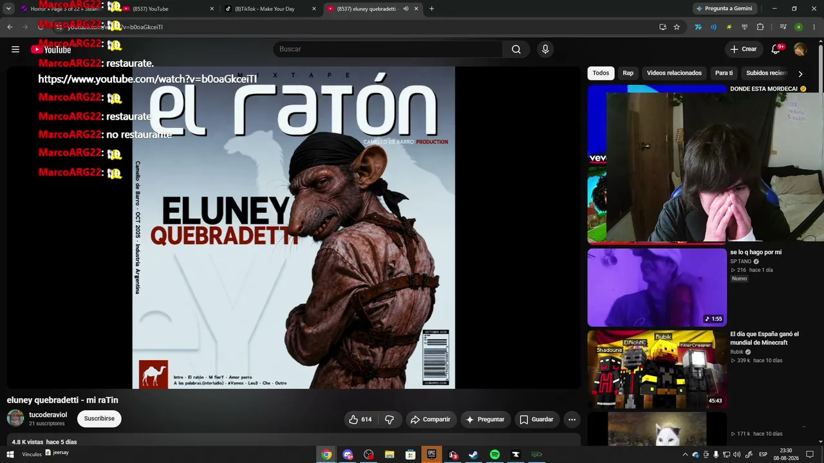The image size is (824, 463).
Task: Dislike the video with thumbs down
Action: (389, 419)
